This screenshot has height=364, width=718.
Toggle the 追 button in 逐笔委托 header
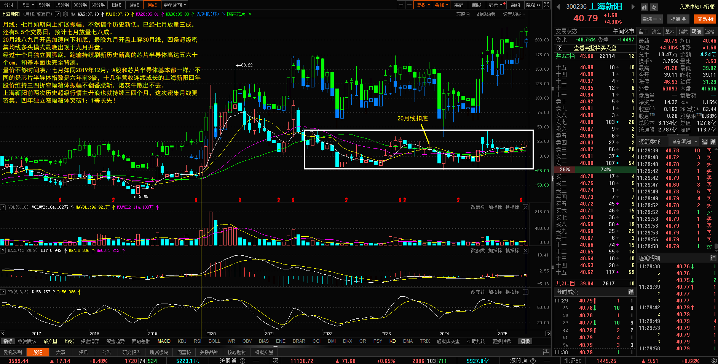[704, 142]
